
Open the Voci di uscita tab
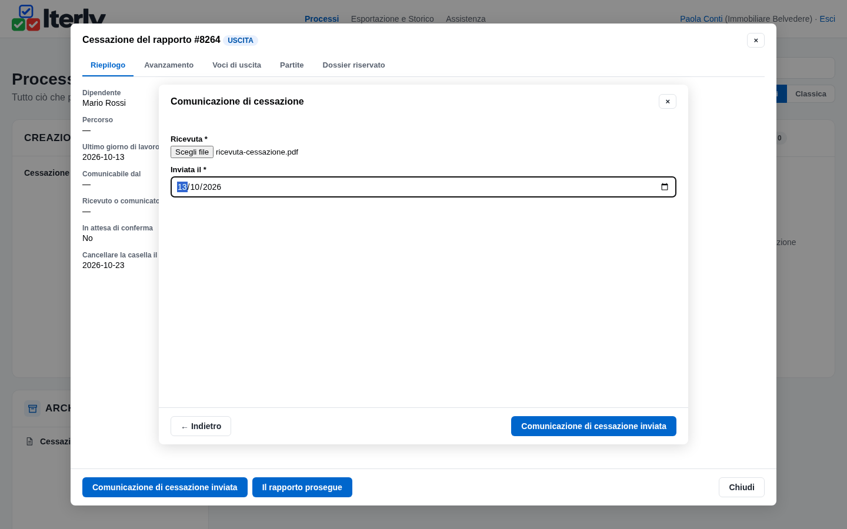coord(236,65)
